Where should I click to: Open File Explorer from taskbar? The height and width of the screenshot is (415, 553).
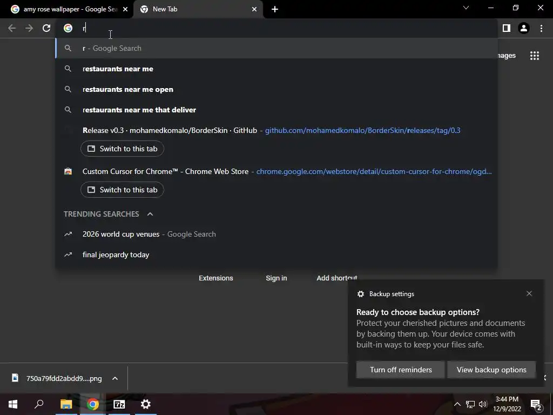(x=66, y=404)
